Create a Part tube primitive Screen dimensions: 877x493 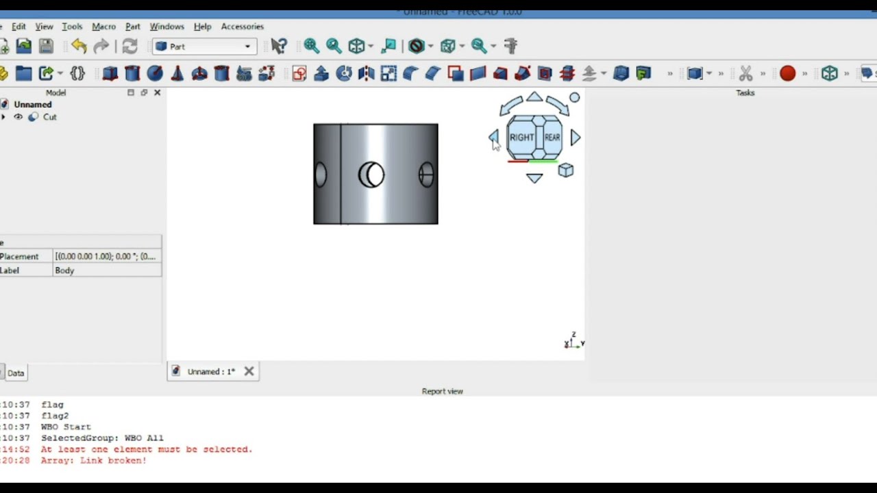click(221, 73)
